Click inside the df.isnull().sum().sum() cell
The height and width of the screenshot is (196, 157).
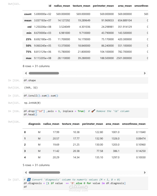pyautogui.click(x=85, y=96)
